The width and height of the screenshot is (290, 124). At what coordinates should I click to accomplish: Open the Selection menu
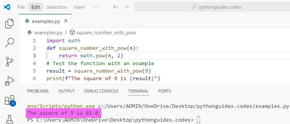tap(57, 7)
